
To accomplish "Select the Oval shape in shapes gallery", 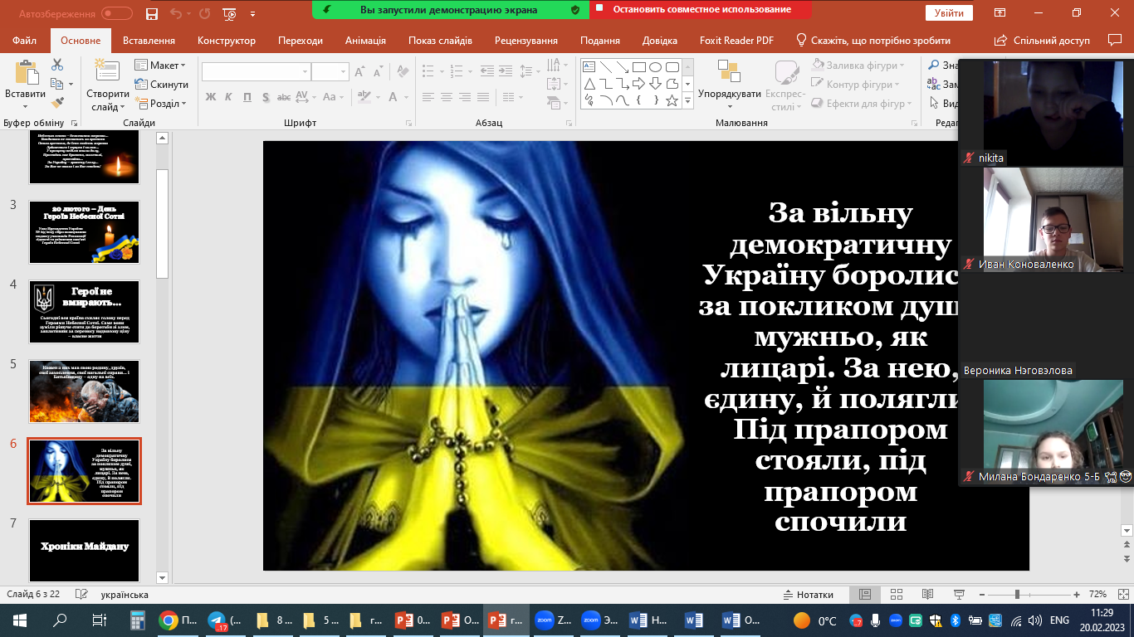I will tap(655, 67).
